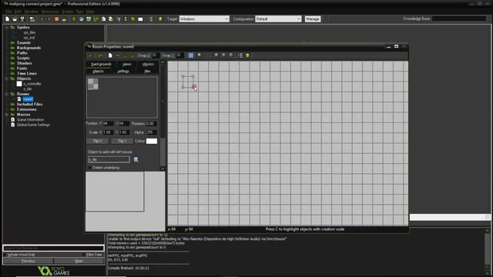Screen dimensions: 493x277
Task: Click the Create room white rectangle icon
Action: [140, 19]
